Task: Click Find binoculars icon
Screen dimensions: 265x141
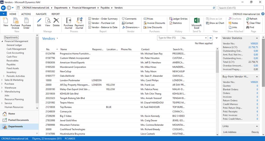Action: [250, 27]
